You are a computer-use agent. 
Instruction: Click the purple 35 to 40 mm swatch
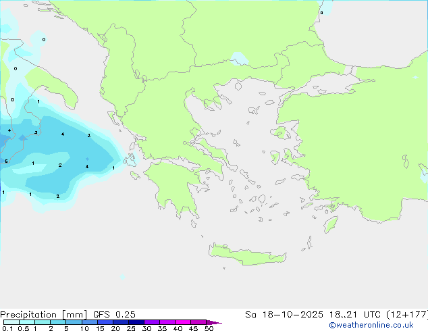click(167, 322)
